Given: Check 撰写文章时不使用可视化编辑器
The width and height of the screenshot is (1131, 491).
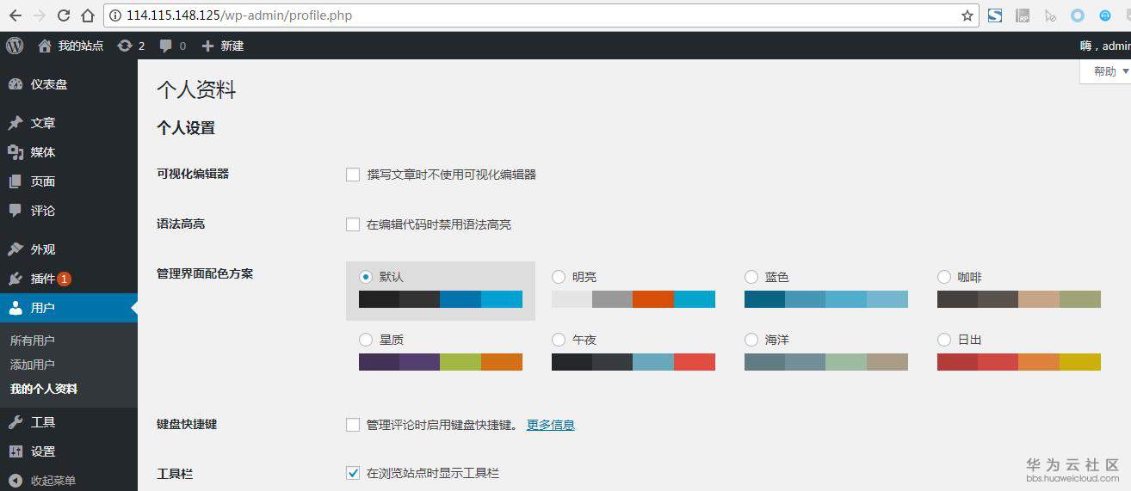Looking at the screenshot, I should [353, 175].
